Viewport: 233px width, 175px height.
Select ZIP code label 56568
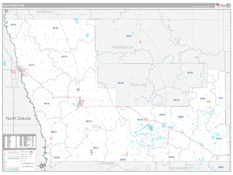tap(57, 157)
